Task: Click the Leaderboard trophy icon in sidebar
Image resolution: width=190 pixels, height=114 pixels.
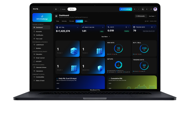Action: point(34,45)
